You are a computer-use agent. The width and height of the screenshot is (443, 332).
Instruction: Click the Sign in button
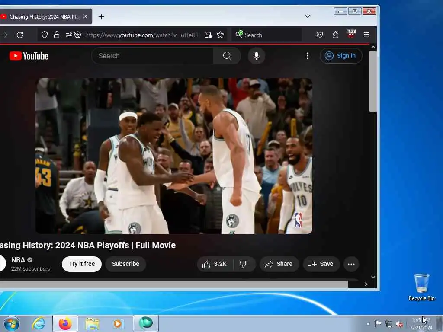[x=341, y=56]
